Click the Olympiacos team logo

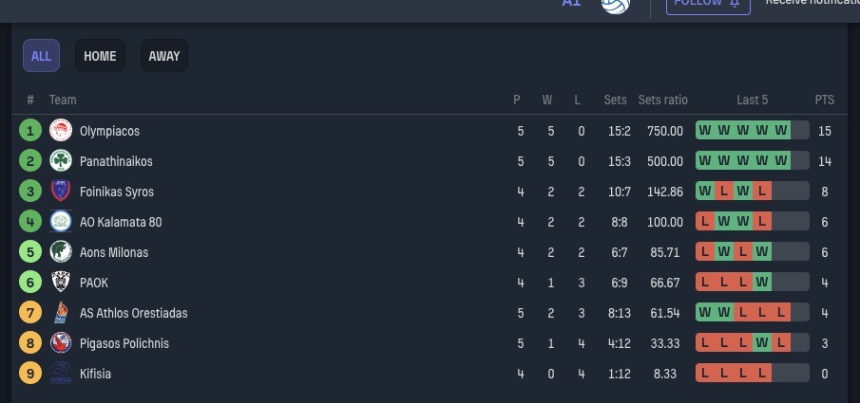pyautogui.click(x=61, y=131)
